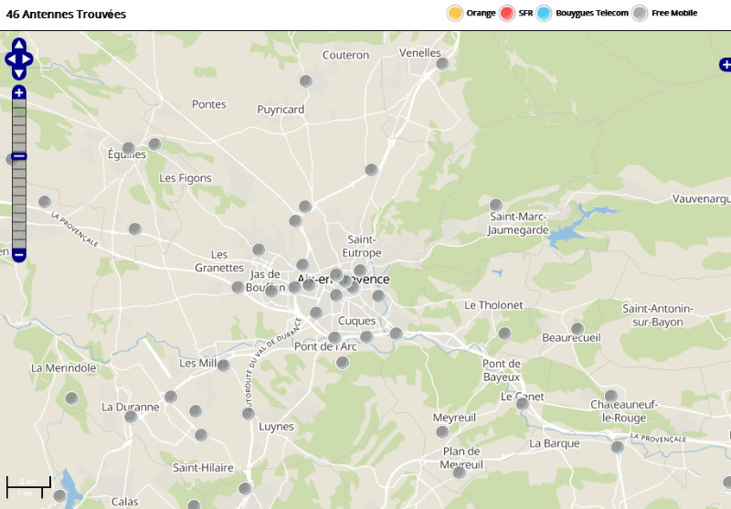Click the antenna marker near Couteron

(307, 82)
